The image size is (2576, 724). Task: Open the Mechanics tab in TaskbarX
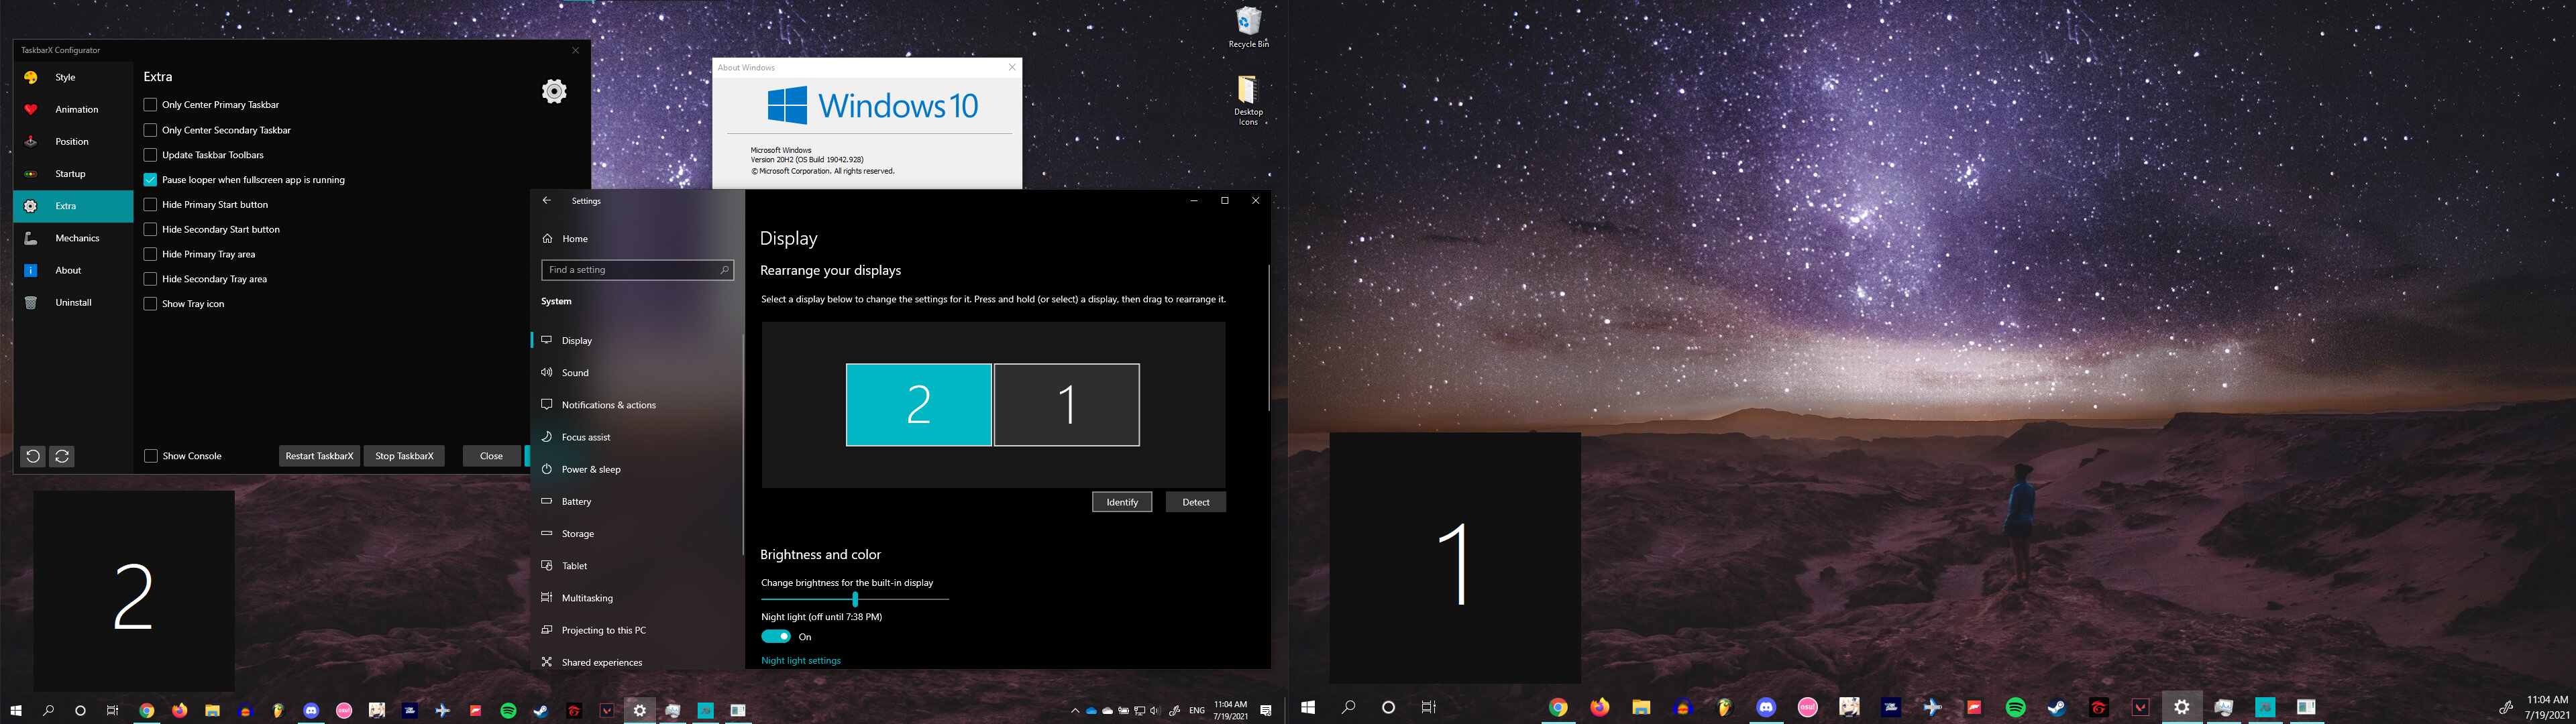pyautogui.click(x=77, y=238)
